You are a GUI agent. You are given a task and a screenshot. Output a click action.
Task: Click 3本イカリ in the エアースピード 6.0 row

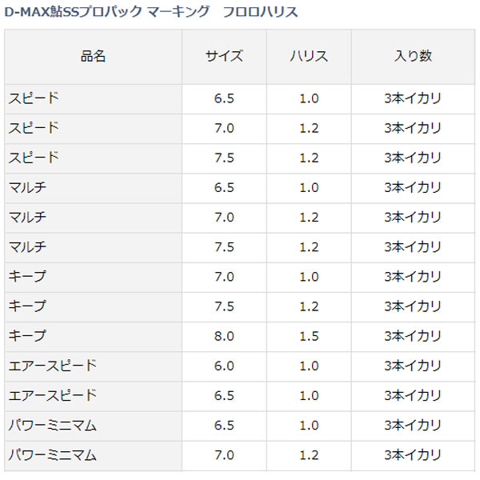click(x=413, y=366)
